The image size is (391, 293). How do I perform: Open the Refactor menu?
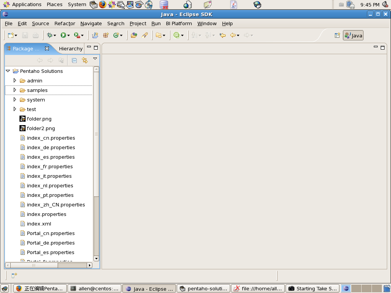pos(65,23)
